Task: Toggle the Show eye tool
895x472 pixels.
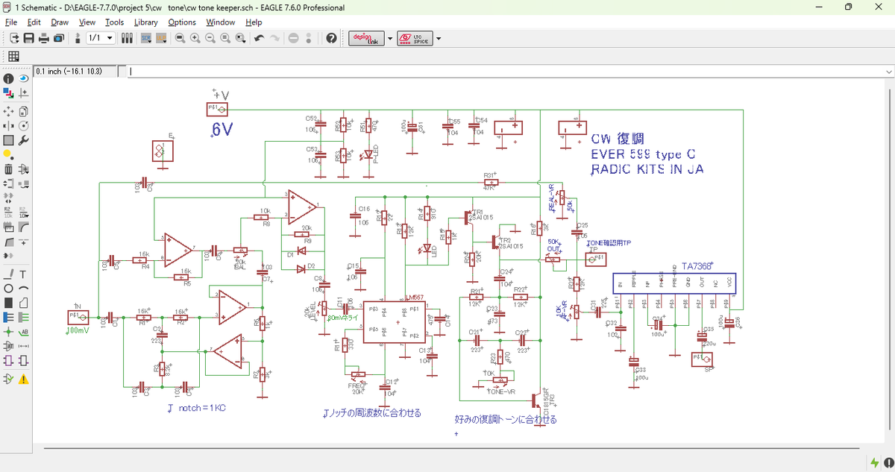Action: click(x=23, y=78)
